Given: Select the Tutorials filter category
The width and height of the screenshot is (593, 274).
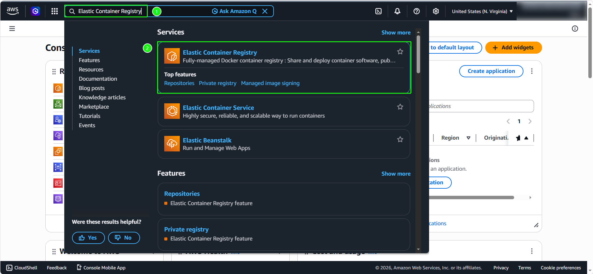Looking at the screenshot, I should (89, 116).
